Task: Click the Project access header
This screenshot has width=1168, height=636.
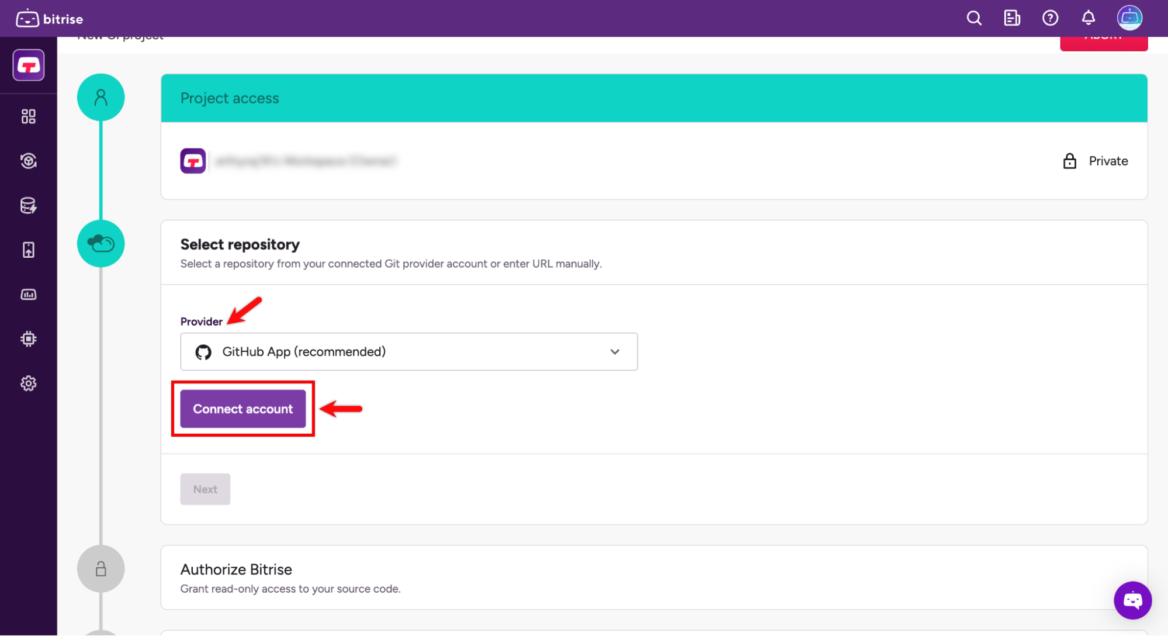Action: [654, 98]
